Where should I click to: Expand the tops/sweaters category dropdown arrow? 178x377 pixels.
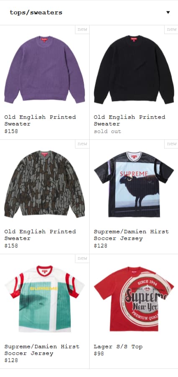(x=168, y=13)
